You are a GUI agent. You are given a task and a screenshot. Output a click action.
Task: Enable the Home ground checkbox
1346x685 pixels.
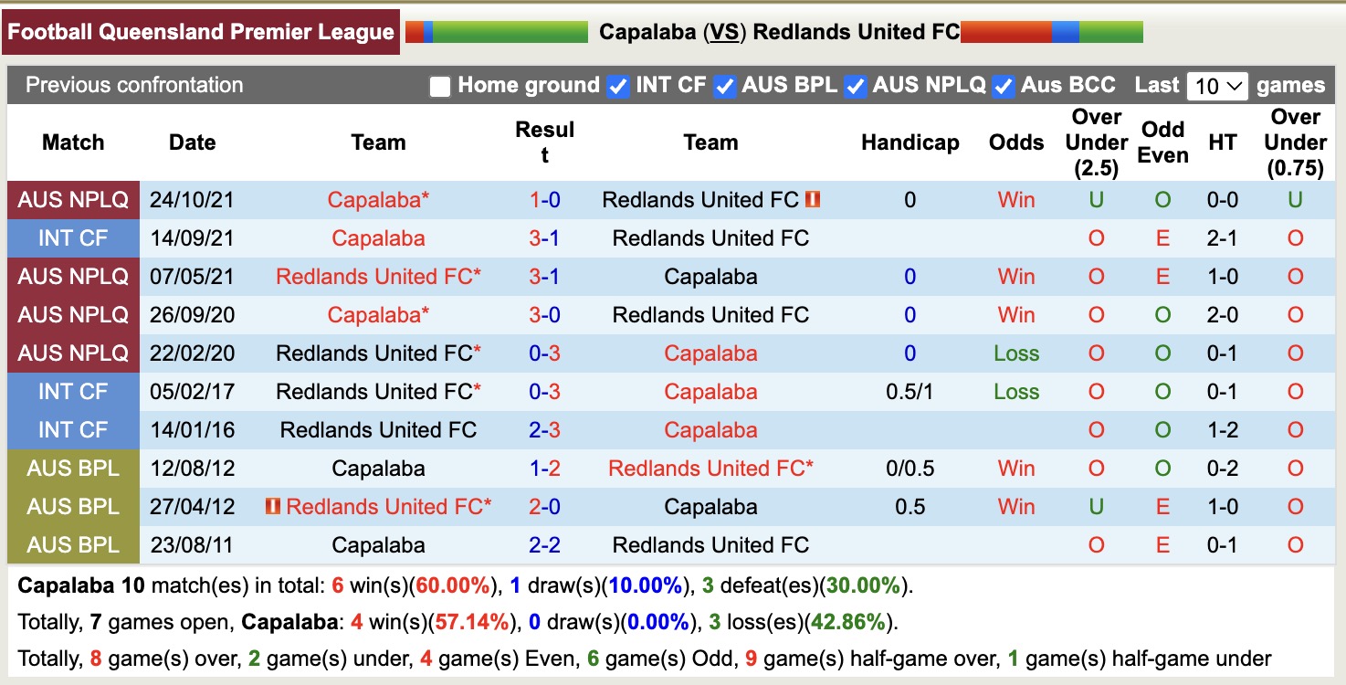pos(439,85)
